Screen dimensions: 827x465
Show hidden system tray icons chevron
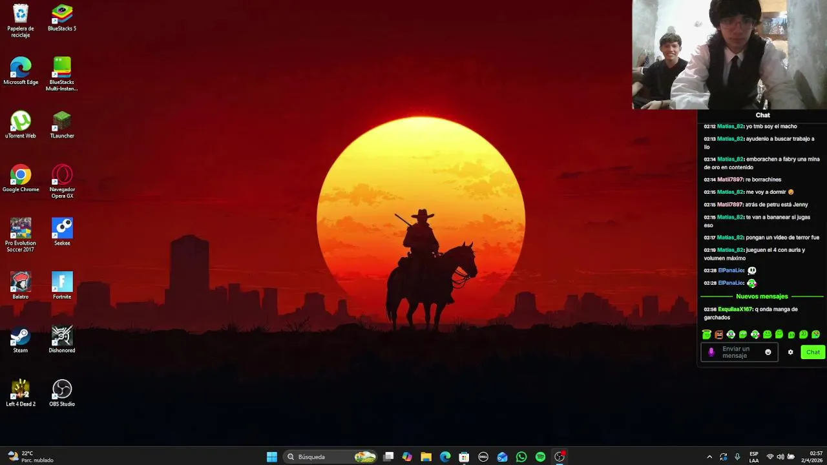point(709,457)
